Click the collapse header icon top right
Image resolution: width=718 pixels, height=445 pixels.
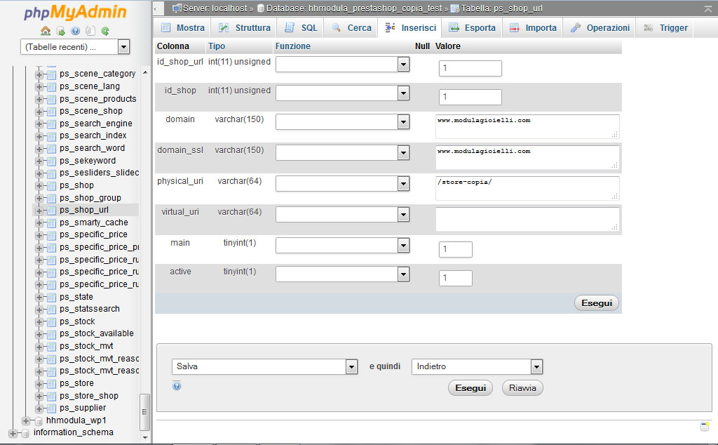(x=708, y=8)
